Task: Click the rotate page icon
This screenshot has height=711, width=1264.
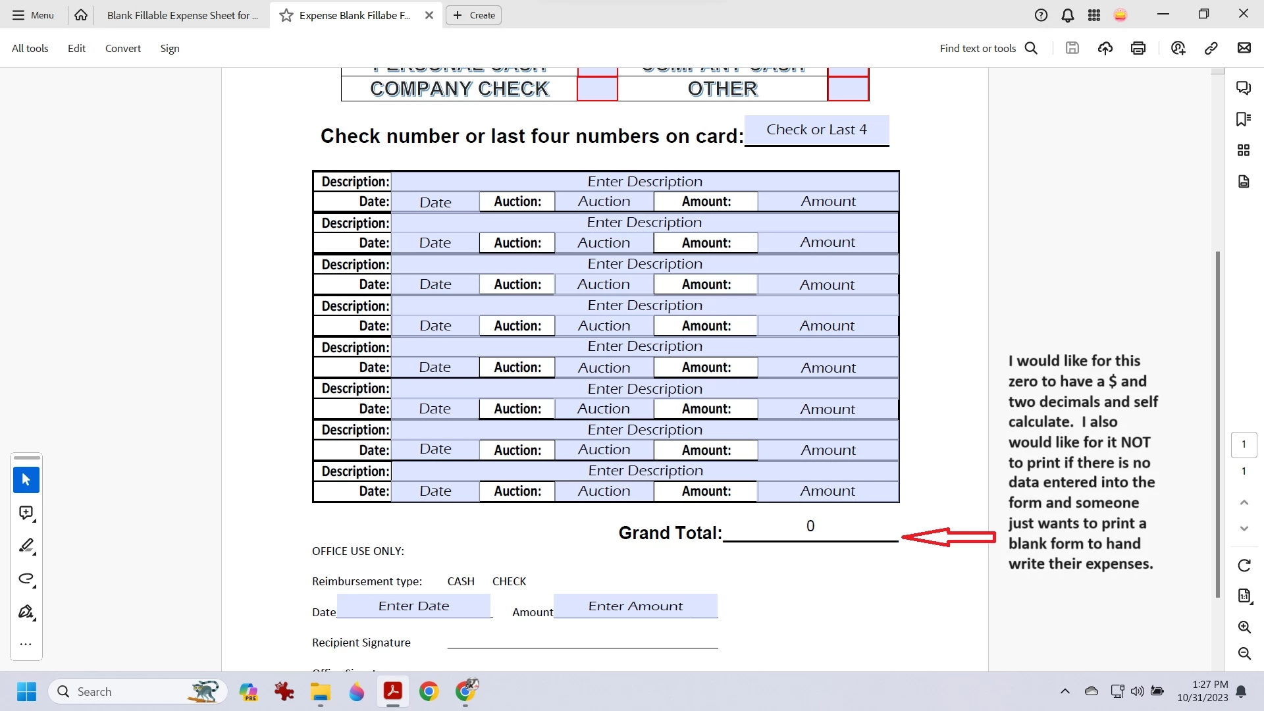Action: pos(1244,566)
